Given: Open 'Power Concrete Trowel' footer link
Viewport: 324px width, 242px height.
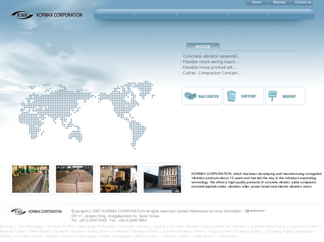Looking at the screenshot, I should 21,236.
